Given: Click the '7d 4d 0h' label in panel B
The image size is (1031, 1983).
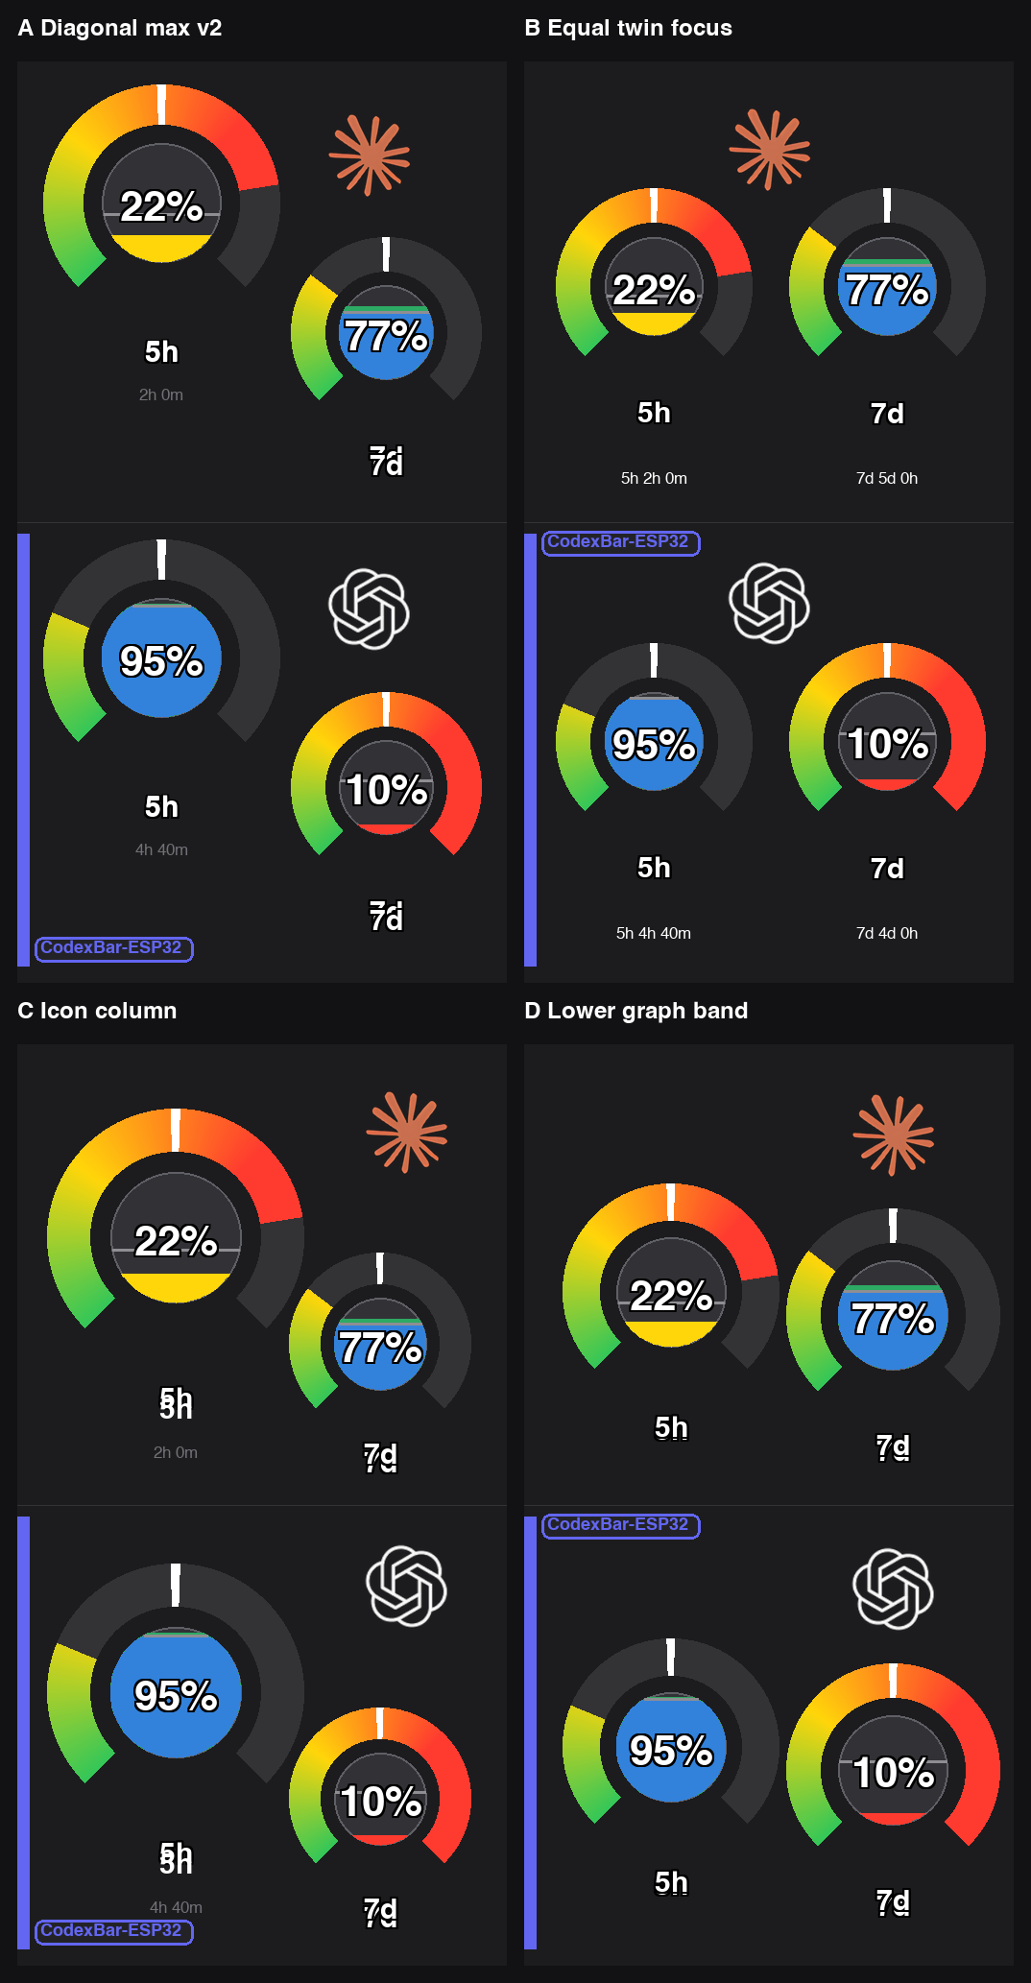Looking at the screenshot, I should click(x=887, y=933).
